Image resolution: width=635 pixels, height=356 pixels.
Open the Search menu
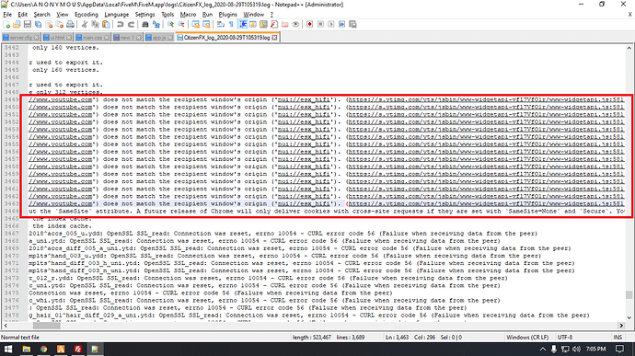pos(41,14)
